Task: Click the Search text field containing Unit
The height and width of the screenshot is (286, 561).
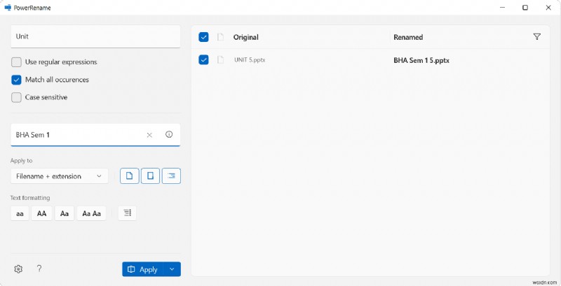Action: pyautogui.click(x=95, y=36)
